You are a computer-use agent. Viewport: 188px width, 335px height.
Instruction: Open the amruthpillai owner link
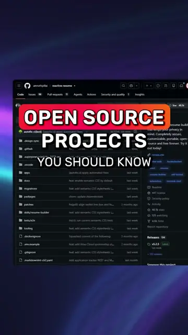pos(40,86)
